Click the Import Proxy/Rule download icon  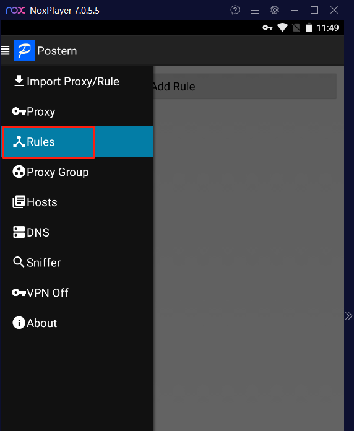(19, 81)
